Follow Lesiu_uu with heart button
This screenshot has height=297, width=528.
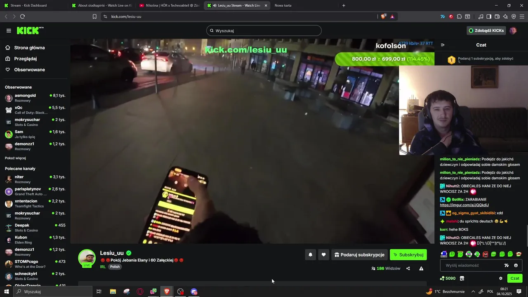[x=323, y=255]
